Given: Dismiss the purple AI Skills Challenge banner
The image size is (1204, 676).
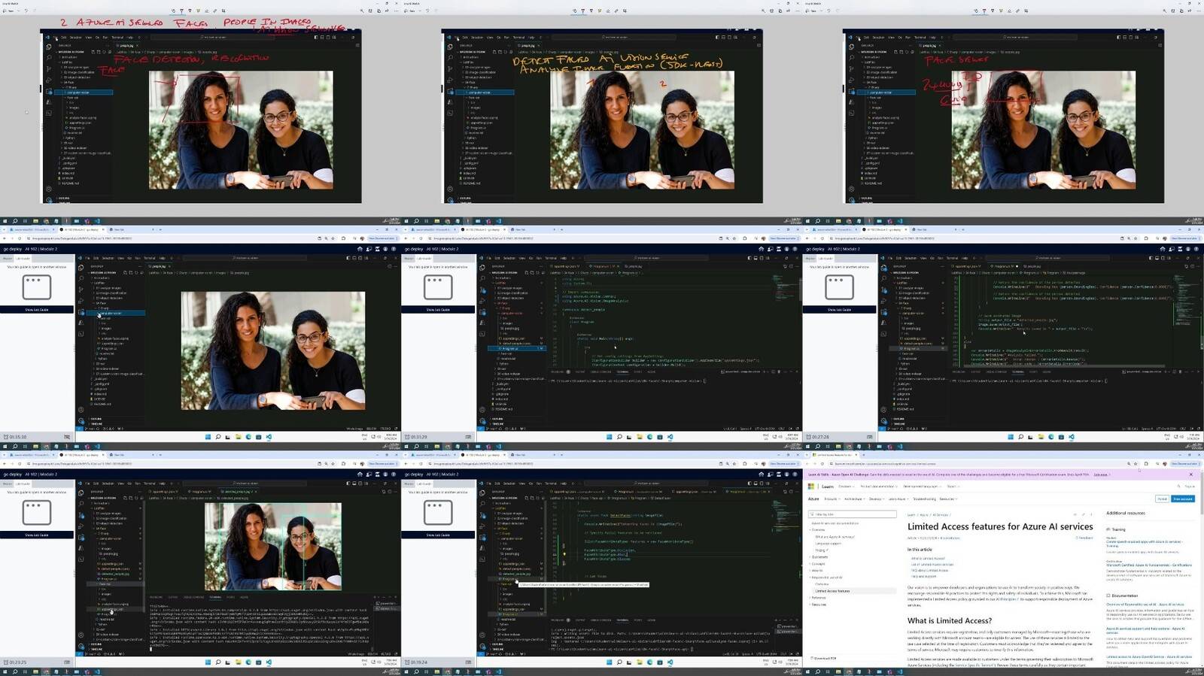Looking at the screenshot, I should pyautogui.click(x=1190, y=474).
